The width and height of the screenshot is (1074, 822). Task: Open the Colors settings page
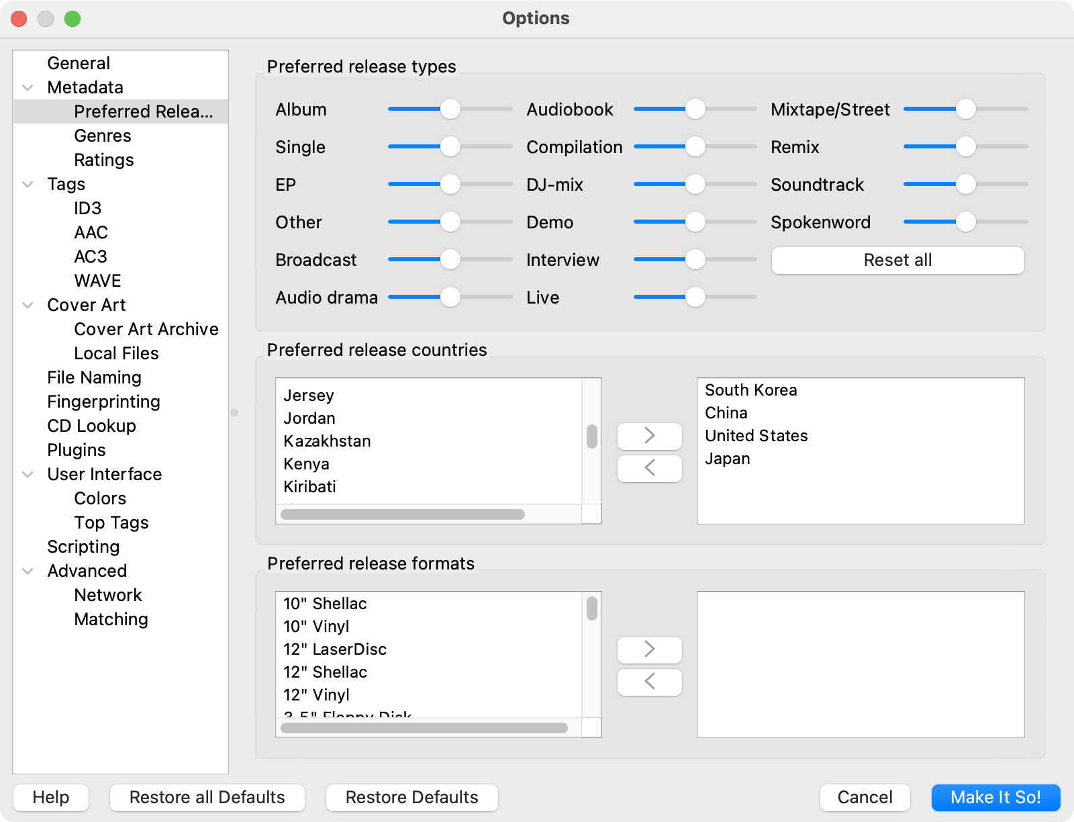101,498
